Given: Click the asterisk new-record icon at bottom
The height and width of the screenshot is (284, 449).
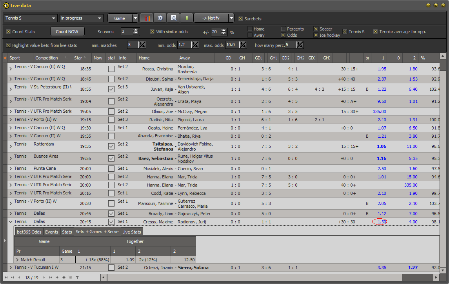Looking at the screenshot, I should click(64, 277).
